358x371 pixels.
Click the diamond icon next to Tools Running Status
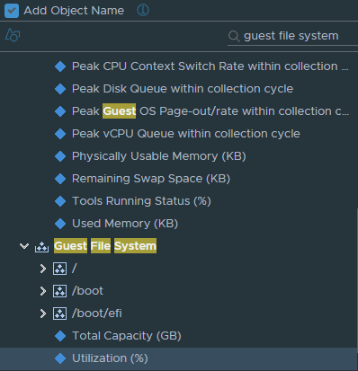[x=60, y=201]
